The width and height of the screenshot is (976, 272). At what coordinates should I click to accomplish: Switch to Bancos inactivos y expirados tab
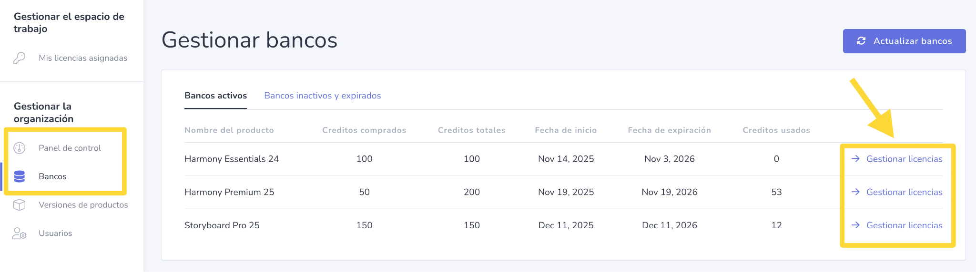323,96
